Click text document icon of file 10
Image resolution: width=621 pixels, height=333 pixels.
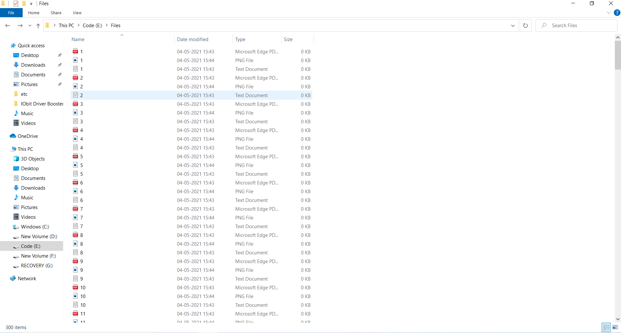pyautogui.click(x=75, y=305)
